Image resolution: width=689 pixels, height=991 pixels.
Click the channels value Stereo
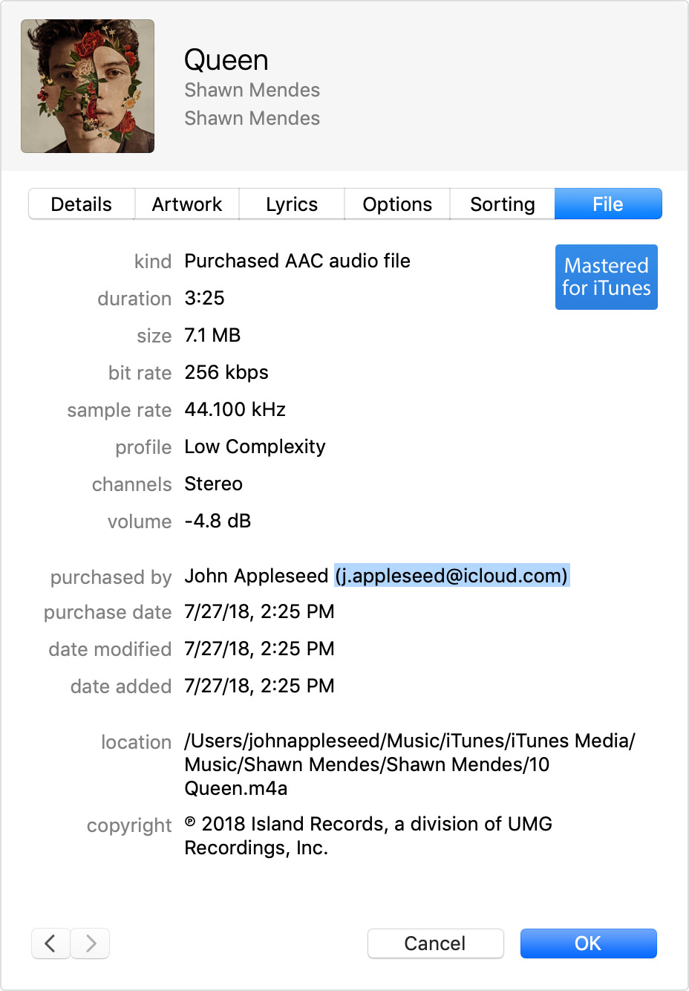213,484
